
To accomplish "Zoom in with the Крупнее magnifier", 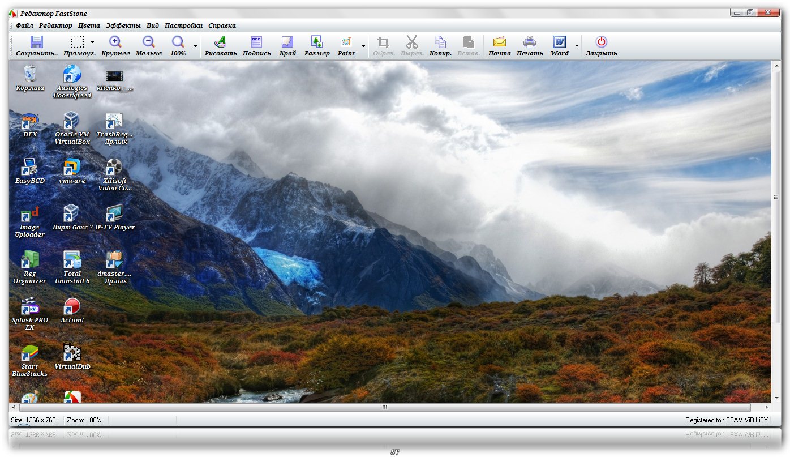I will (115, 42).
